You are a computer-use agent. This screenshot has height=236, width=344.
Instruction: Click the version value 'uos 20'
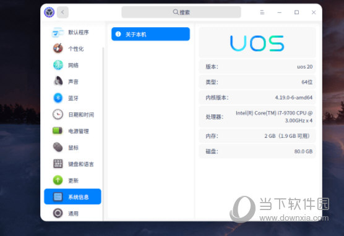pyautogui.click(x=305, y=67)
